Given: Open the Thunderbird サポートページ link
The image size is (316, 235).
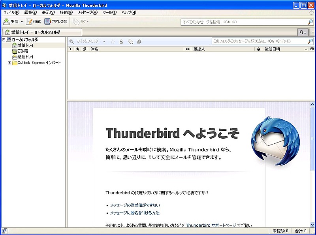Looking at the screenshot, I should pos(211,226).
